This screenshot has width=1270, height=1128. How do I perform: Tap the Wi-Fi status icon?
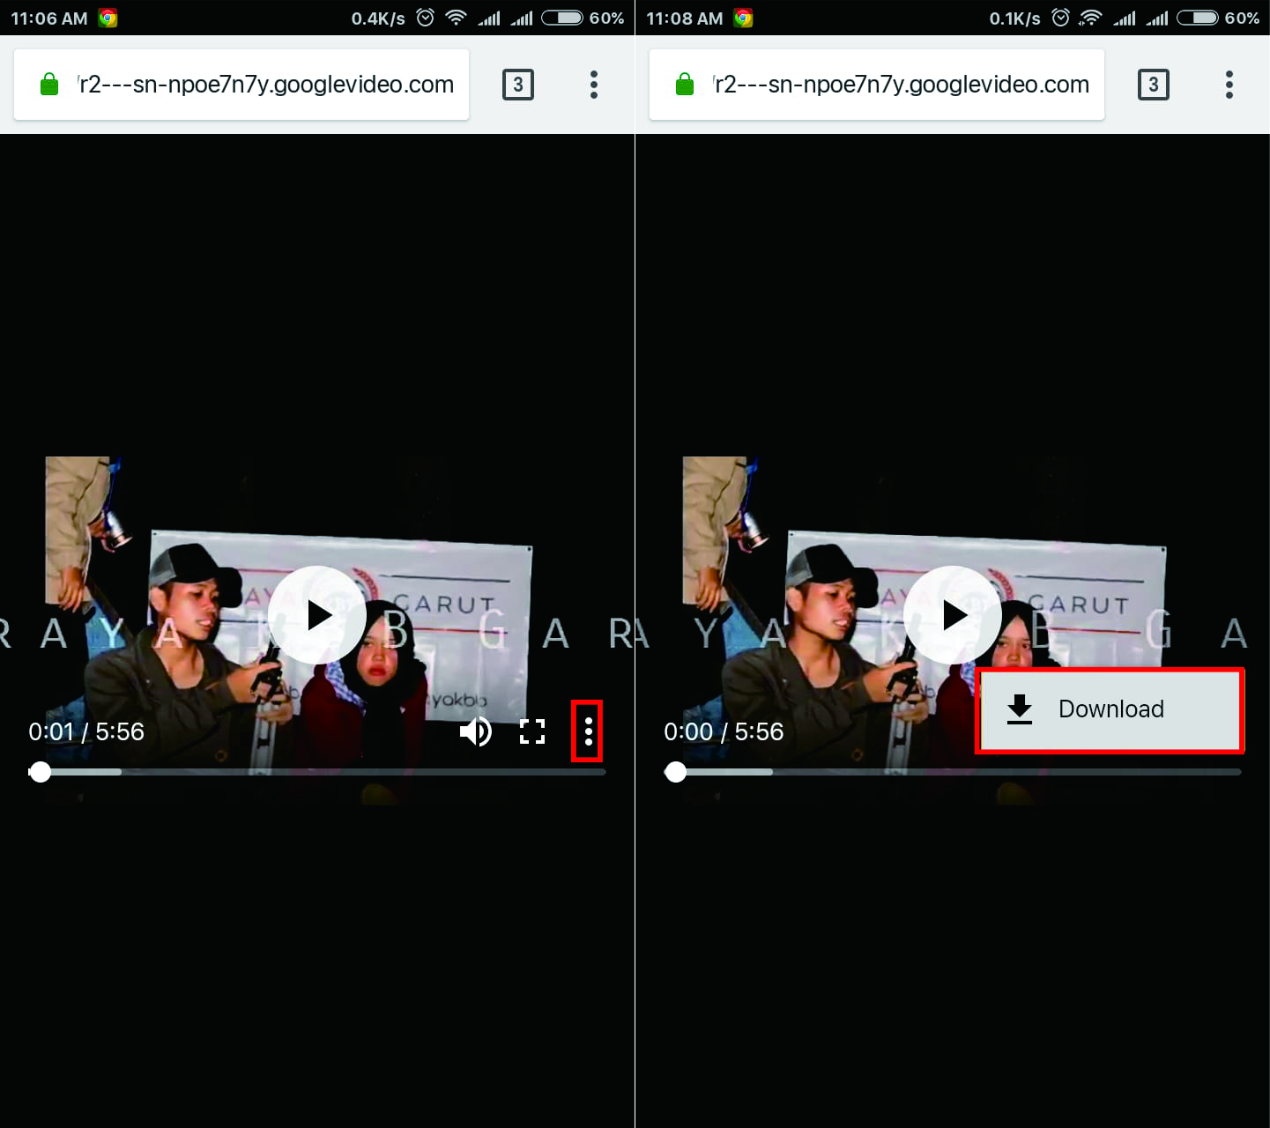tap(454, 17)
